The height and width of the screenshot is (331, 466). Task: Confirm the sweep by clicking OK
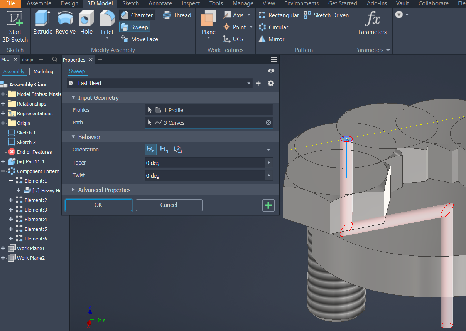pos(98,205)
